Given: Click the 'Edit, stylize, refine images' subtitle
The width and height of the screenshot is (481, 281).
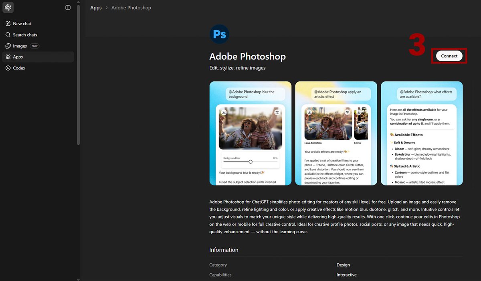Looking at the screenshot, I should [237, 68].
